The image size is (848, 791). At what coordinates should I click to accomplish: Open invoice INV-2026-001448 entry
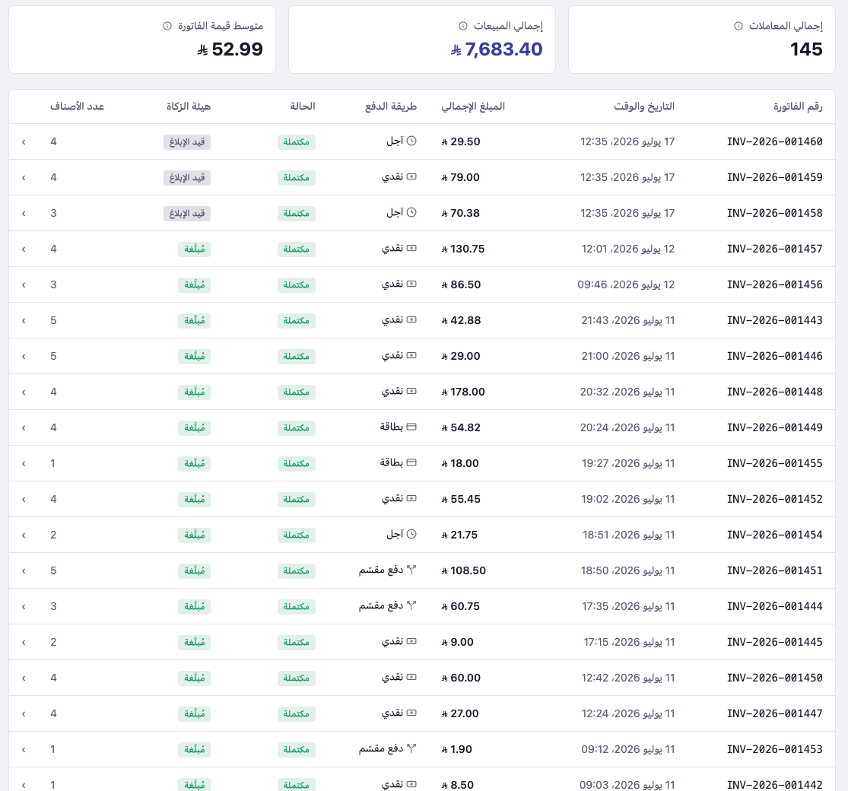[x=774, y=392]
